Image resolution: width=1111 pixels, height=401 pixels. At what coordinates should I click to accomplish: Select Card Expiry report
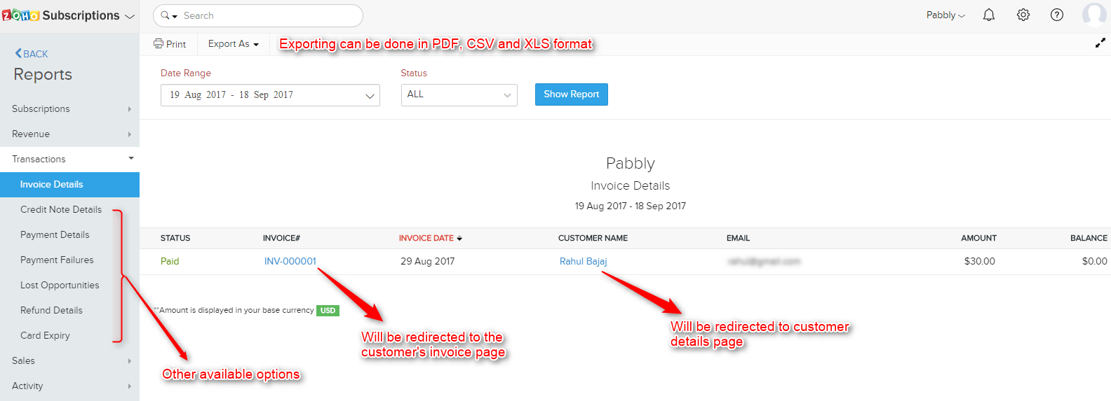click(x=45, y=336)
